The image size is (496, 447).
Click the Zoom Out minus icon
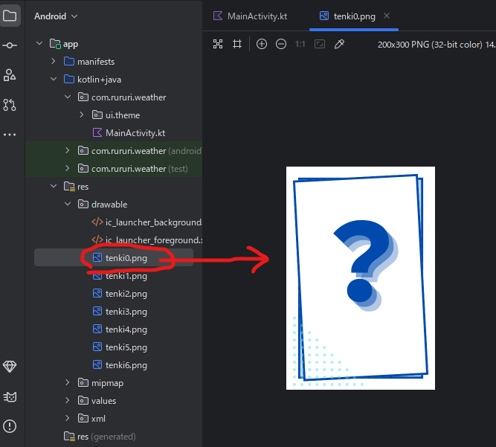(x=281, y=44)
